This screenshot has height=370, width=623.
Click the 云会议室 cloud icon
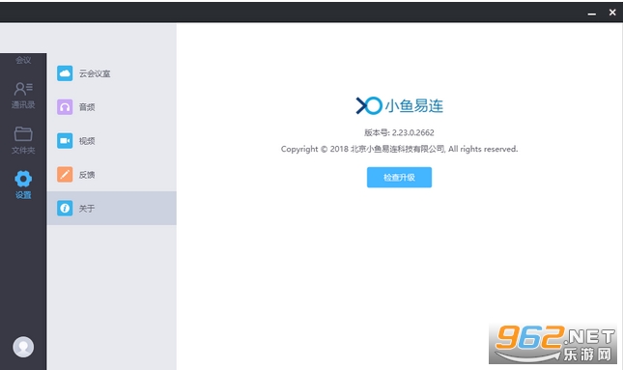point(65,73)
